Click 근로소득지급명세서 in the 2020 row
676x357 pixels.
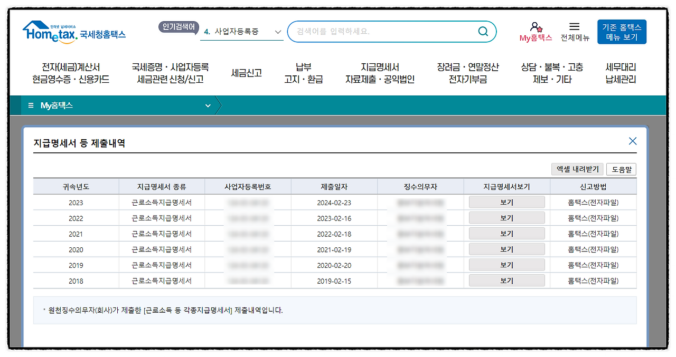162,249
